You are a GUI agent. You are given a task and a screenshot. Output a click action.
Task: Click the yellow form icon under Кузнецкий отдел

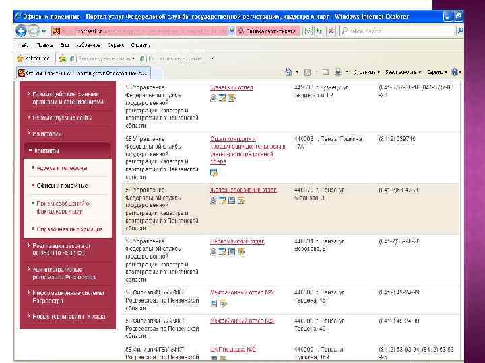(232, 98)
